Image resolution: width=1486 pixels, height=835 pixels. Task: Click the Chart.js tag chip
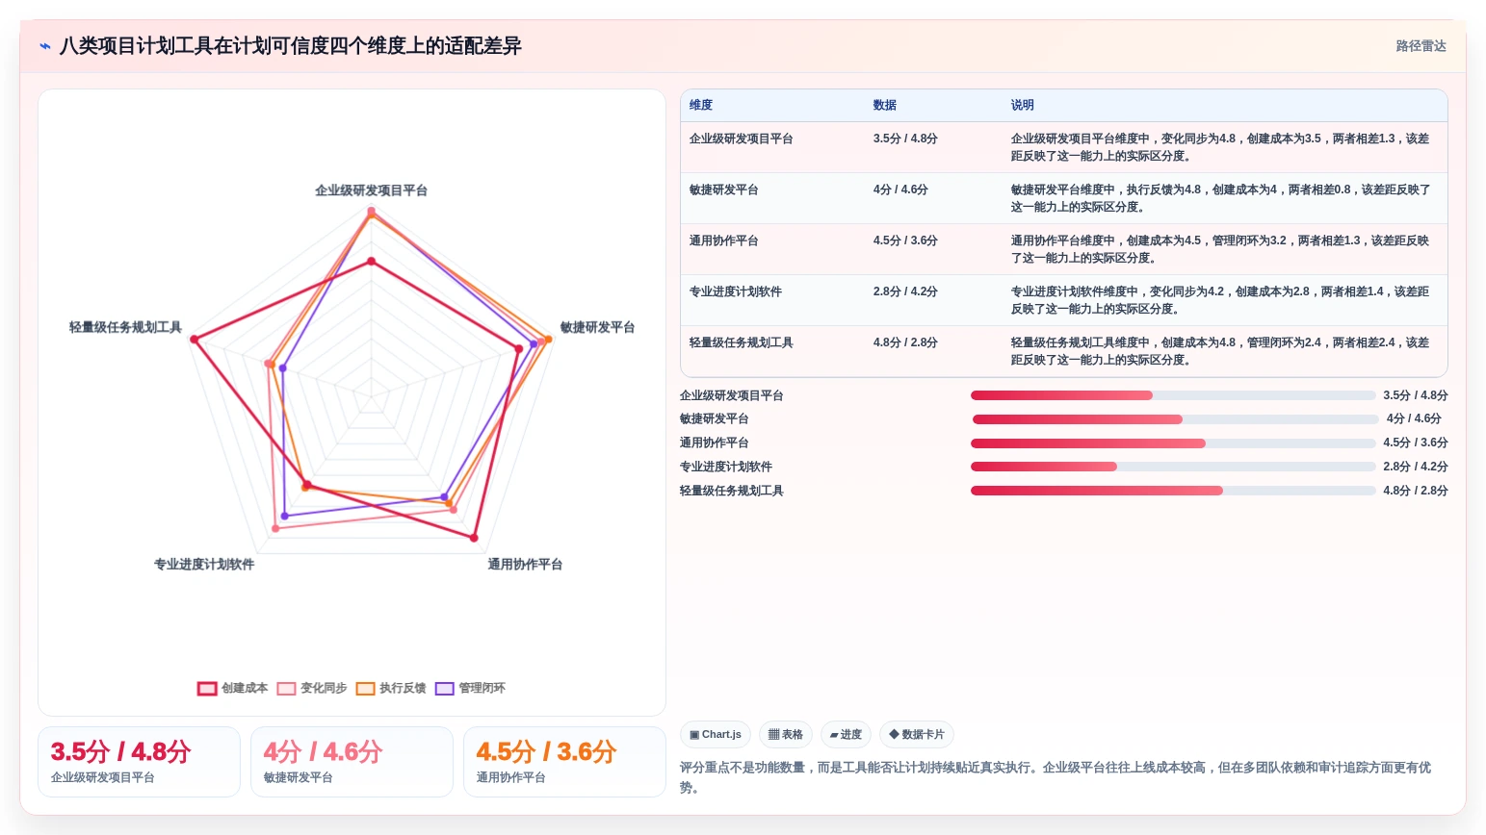(x=716, y=735)
